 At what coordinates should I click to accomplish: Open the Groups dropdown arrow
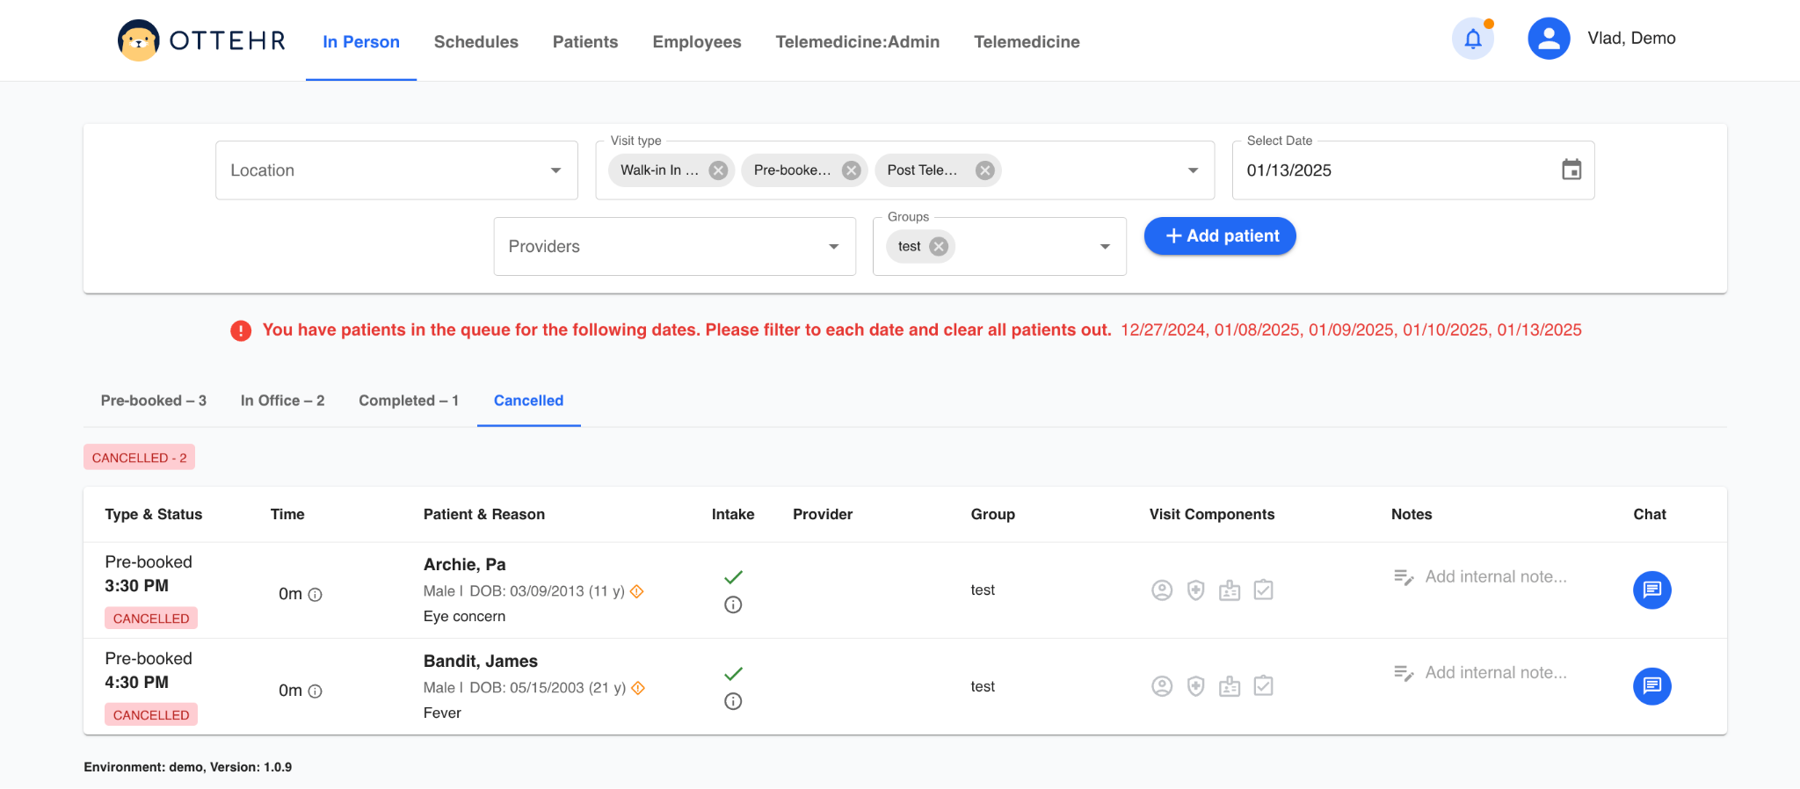(x=1105, y=247)
